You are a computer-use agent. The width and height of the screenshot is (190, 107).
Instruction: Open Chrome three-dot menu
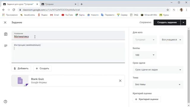(x=186, y=10)
